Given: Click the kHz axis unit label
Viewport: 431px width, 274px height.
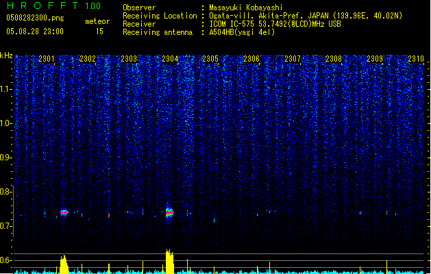Looking at the screenshot, I should (6, 55).
